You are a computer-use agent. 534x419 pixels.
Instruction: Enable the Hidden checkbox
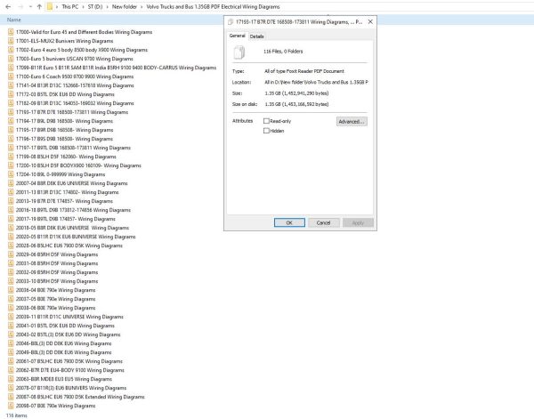click(x=266, y=131)
